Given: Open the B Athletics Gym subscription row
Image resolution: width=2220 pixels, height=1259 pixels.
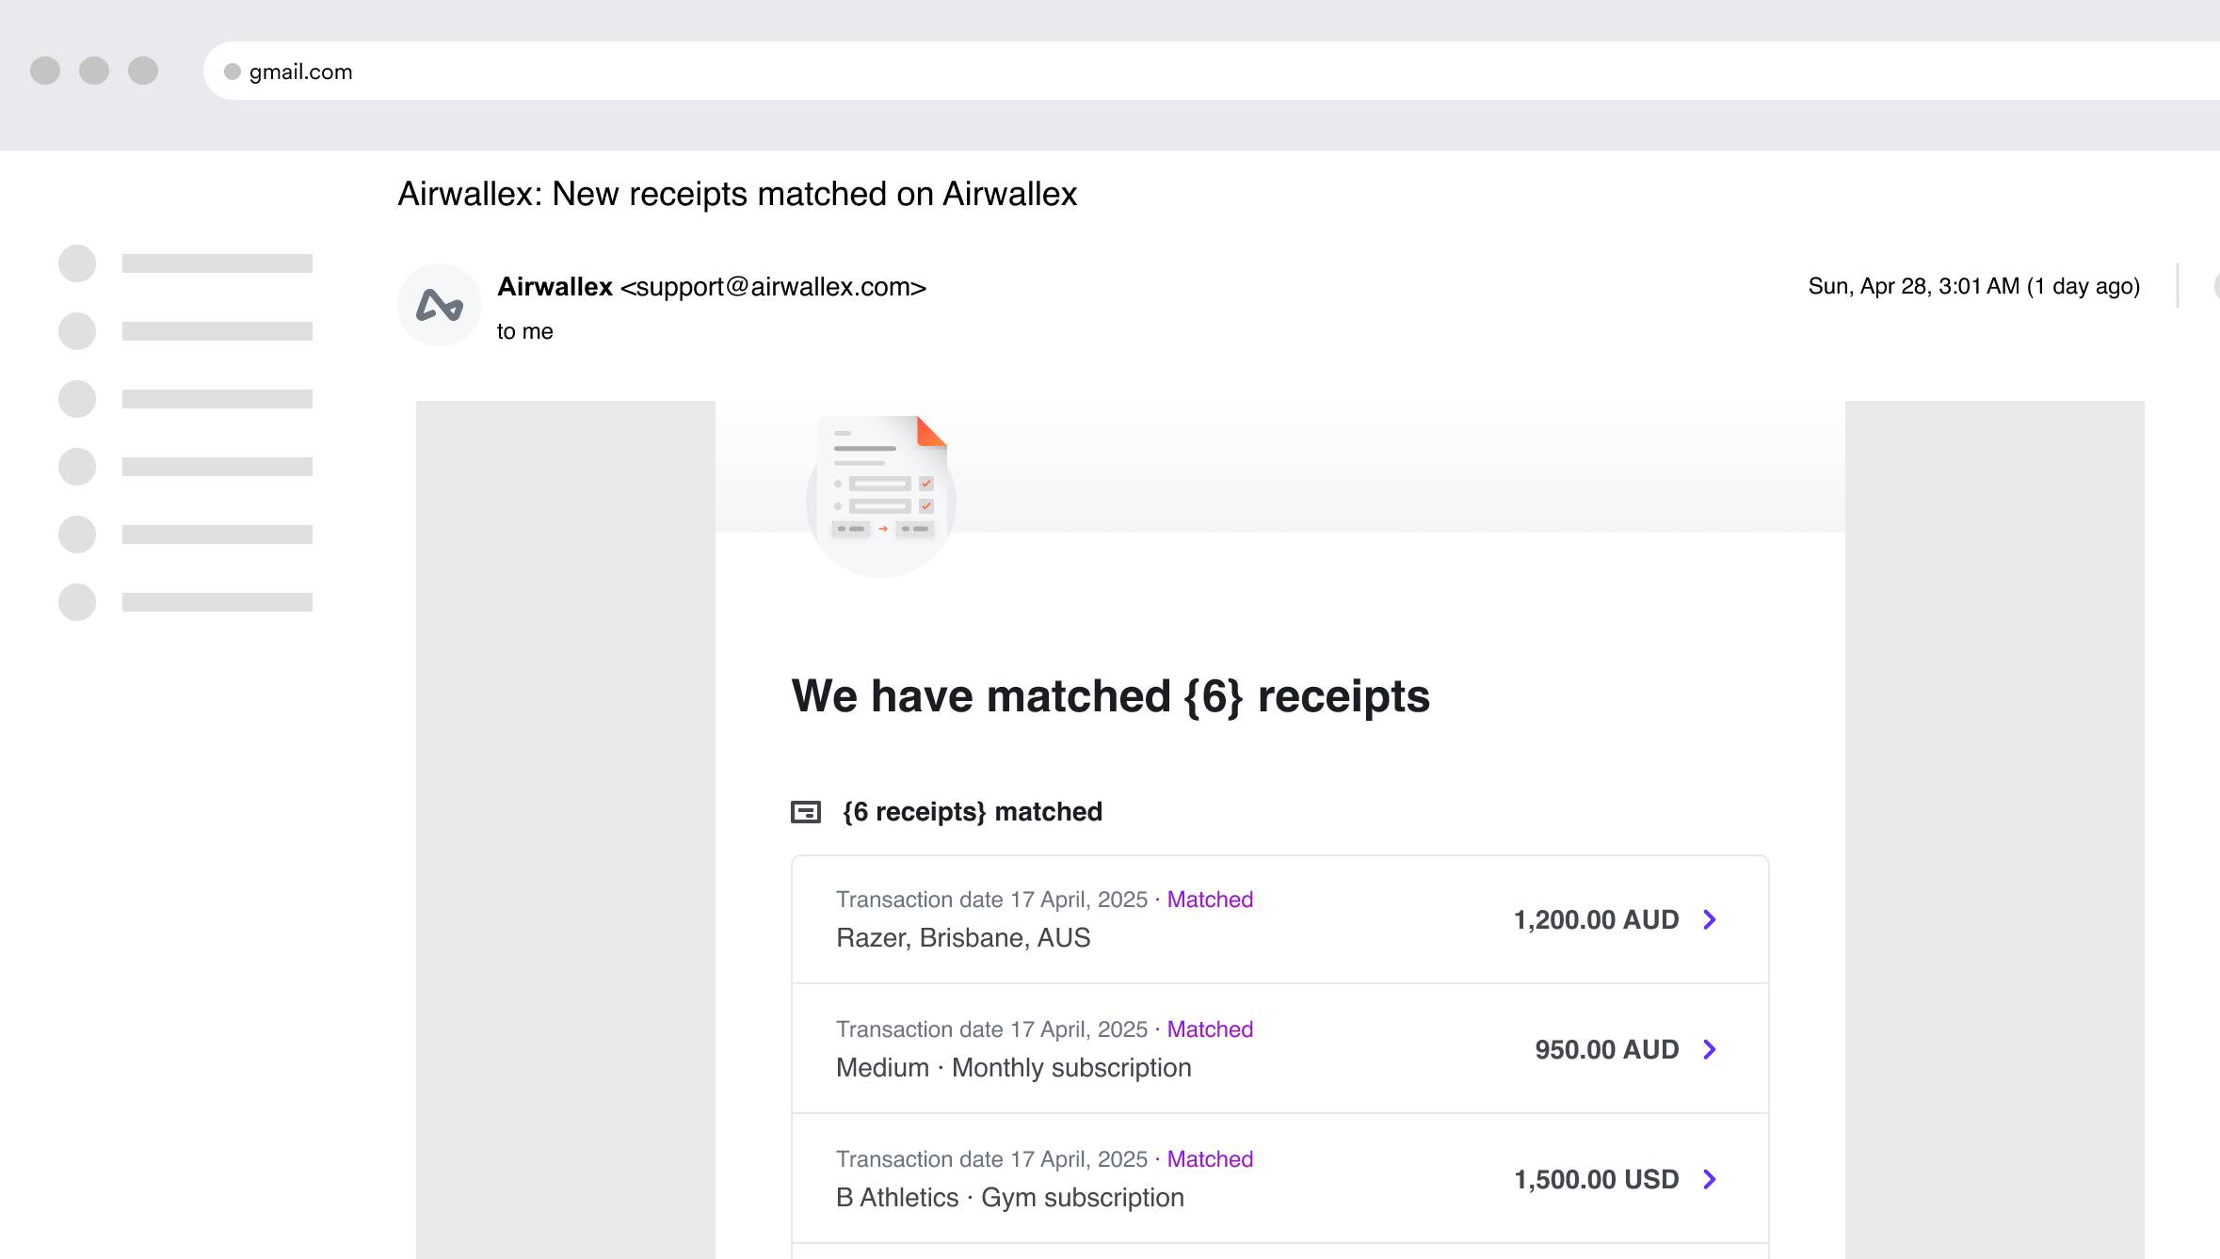Looking at the screenshot, I should click(1009, 1197).
